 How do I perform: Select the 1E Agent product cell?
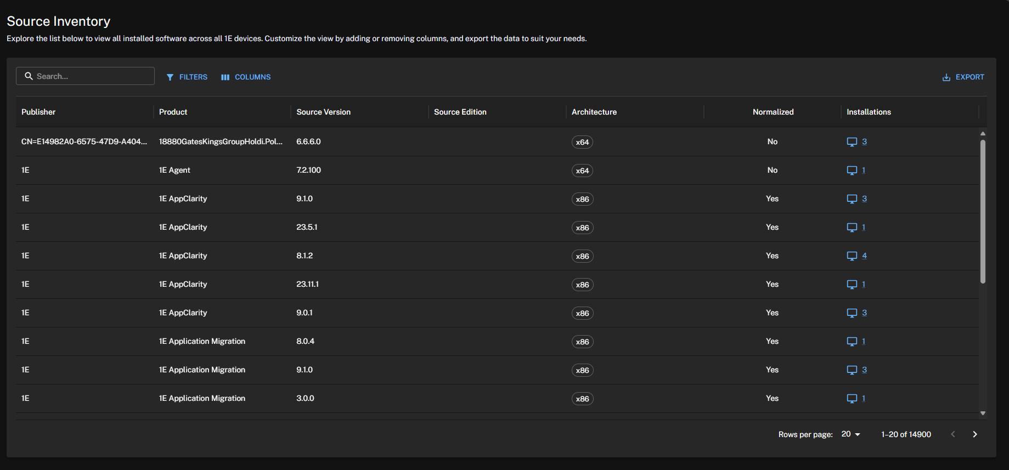(x=174, y=170)
